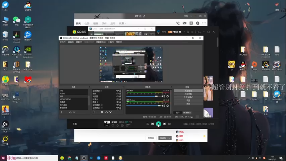This screenshot has height=161, width=286.
Task: Toggle visibility eye of 图像 2 source
Action: coord(118,102)
